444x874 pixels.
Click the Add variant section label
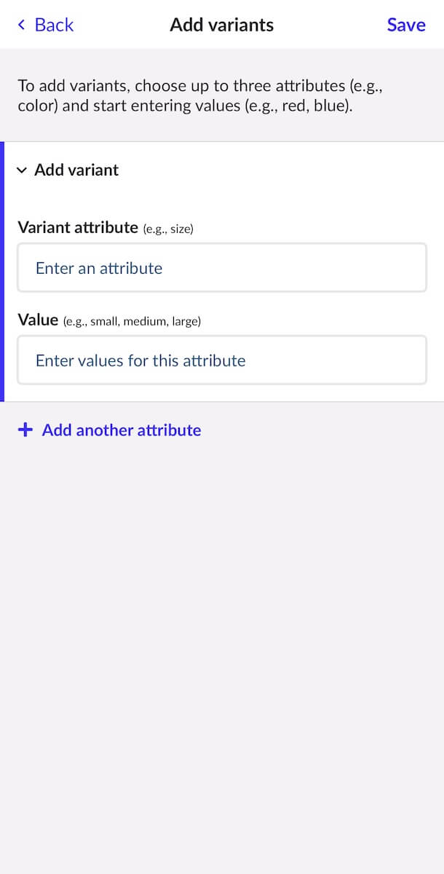coord(76,170)
